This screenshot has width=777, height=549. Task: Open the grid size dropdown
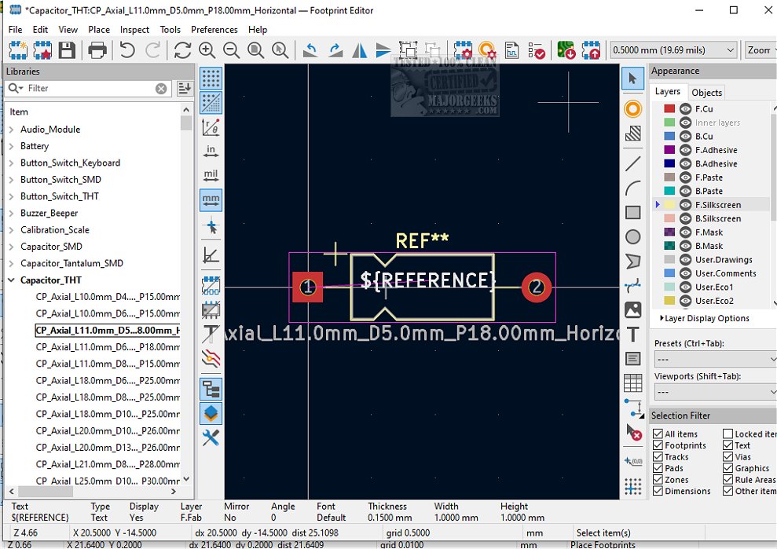click(x=673, y=50)
